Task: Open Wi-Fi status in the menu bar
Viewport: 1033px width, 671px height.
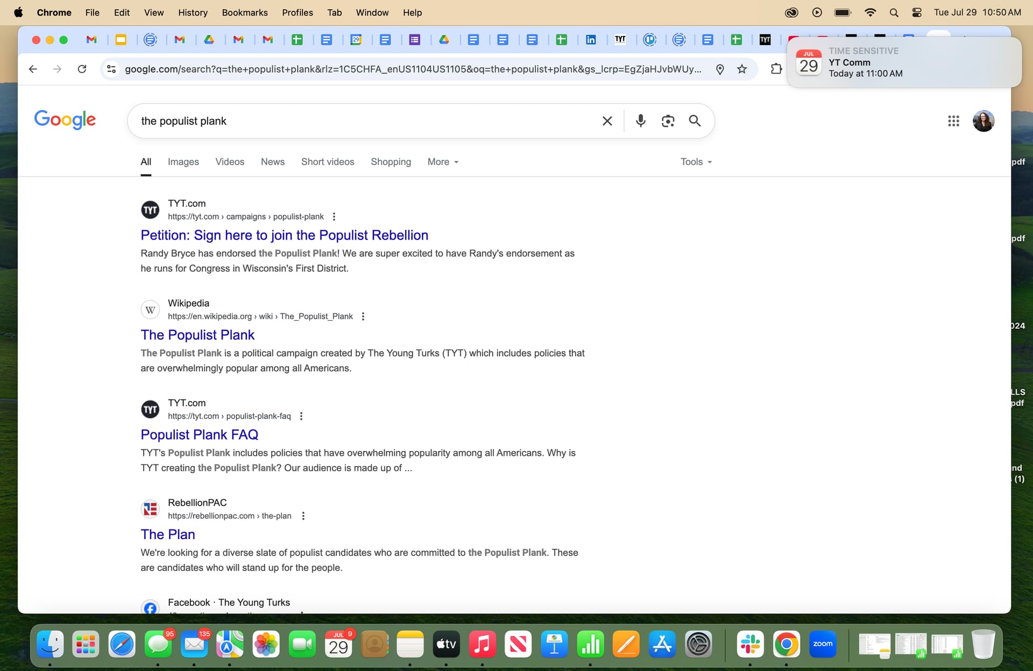Action: click(870, 12)
